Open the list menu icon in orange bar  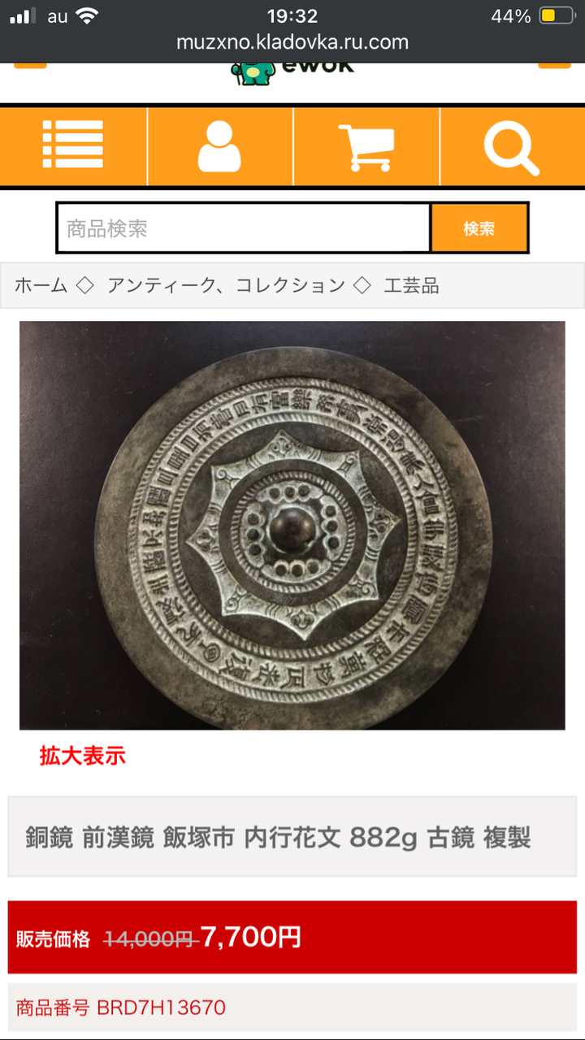pos(73,145)
